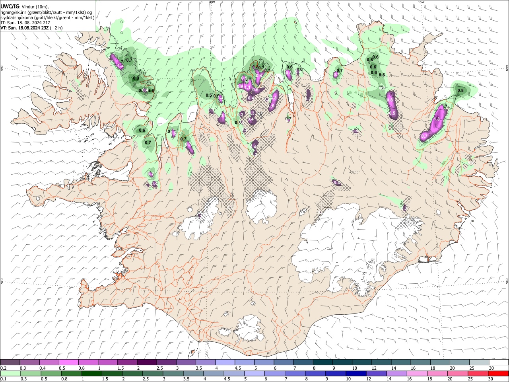
Task: Click the UWC/IG title text
Action: click(x=10, y=6)
